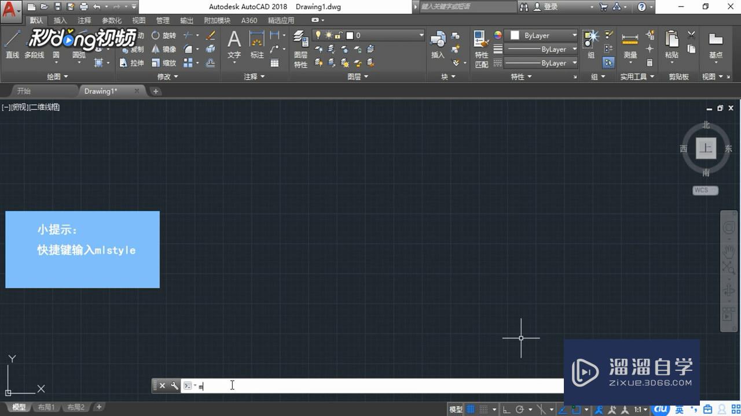Click the Explode tool icon
Viewport: 741px width, 416px height.
[211, 49]
